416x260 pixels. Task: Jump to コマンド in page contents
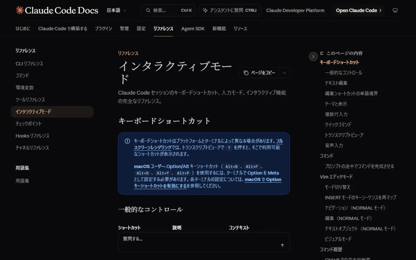(x=326, y=156)
